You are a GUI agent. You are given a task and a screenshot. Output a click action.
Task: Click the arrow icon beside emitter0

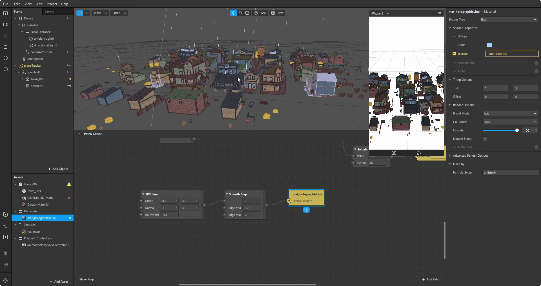[x=69, y=86]
